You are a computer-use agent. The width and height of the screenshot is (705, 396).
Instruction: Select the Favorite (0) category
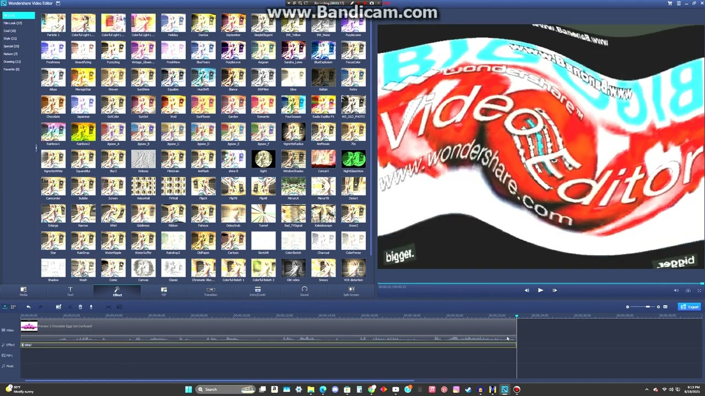point(18,69)
